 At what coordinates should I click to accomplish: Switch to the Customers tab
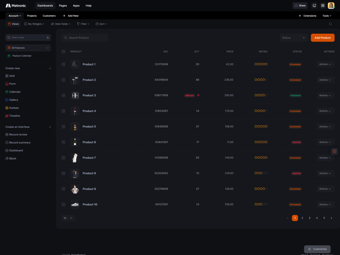[49, 16]
